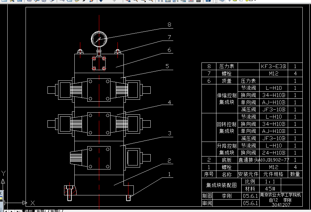Select the pressure gauge dial in the drawing
Image resolution: width=311 pixels, height=212 pixels.
99,39
